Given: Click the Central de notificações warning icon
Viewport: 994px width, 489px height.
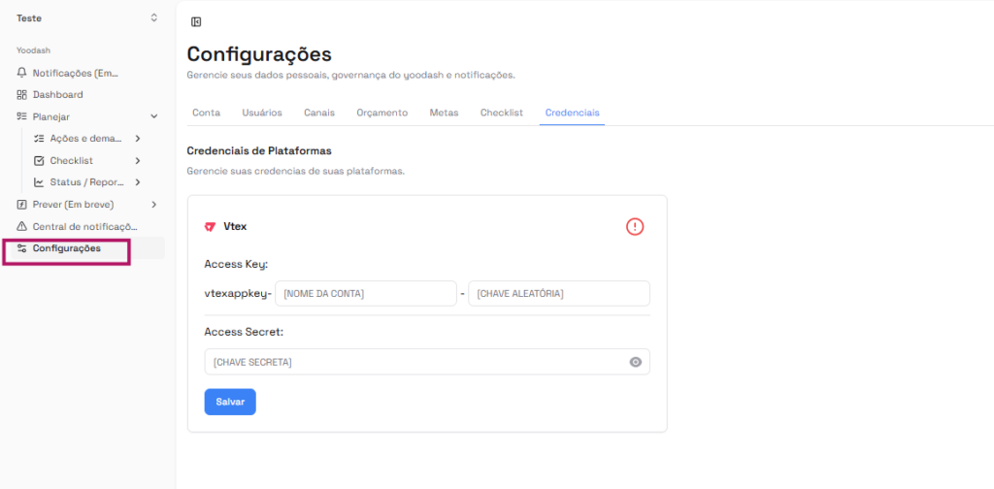Looking at the screenshot, I should point(22,226).
